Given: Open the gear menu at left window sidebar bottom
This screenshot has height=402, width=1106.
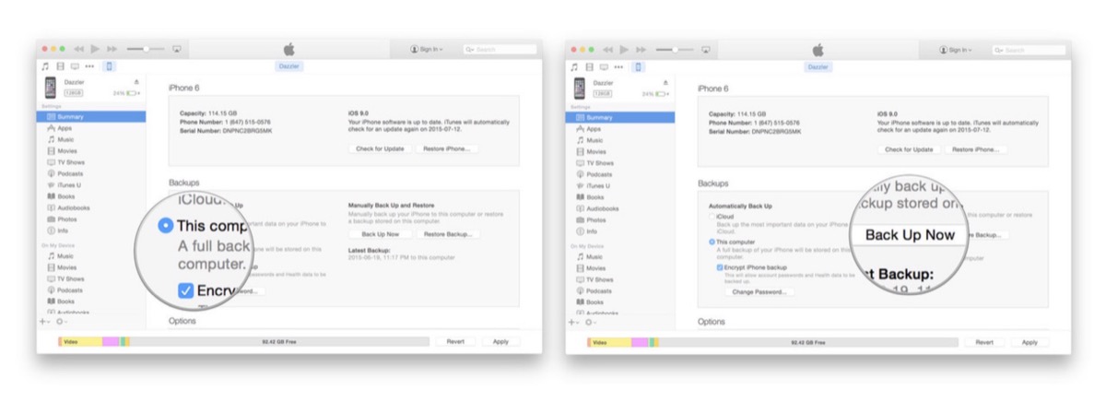Looking at the screenshot, I should click(x=61, y=322).
